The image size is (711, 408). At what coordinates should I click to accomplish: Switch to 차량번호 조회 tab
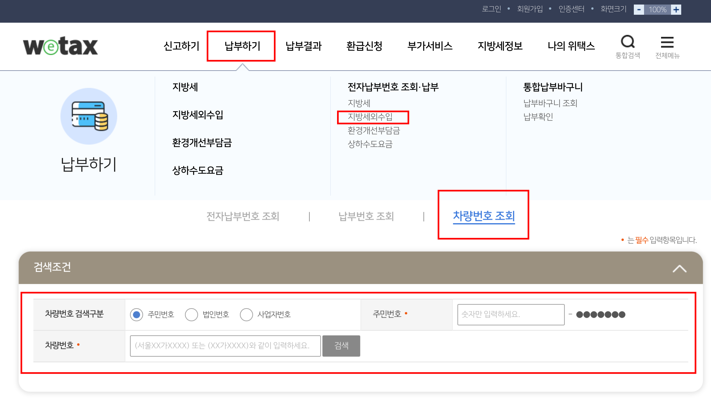pyautogui.click(x=483, y=216)
